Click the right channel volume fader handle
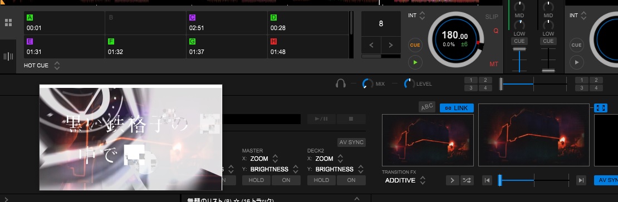This screenshot has height=202, width=618. click(548, 71)
